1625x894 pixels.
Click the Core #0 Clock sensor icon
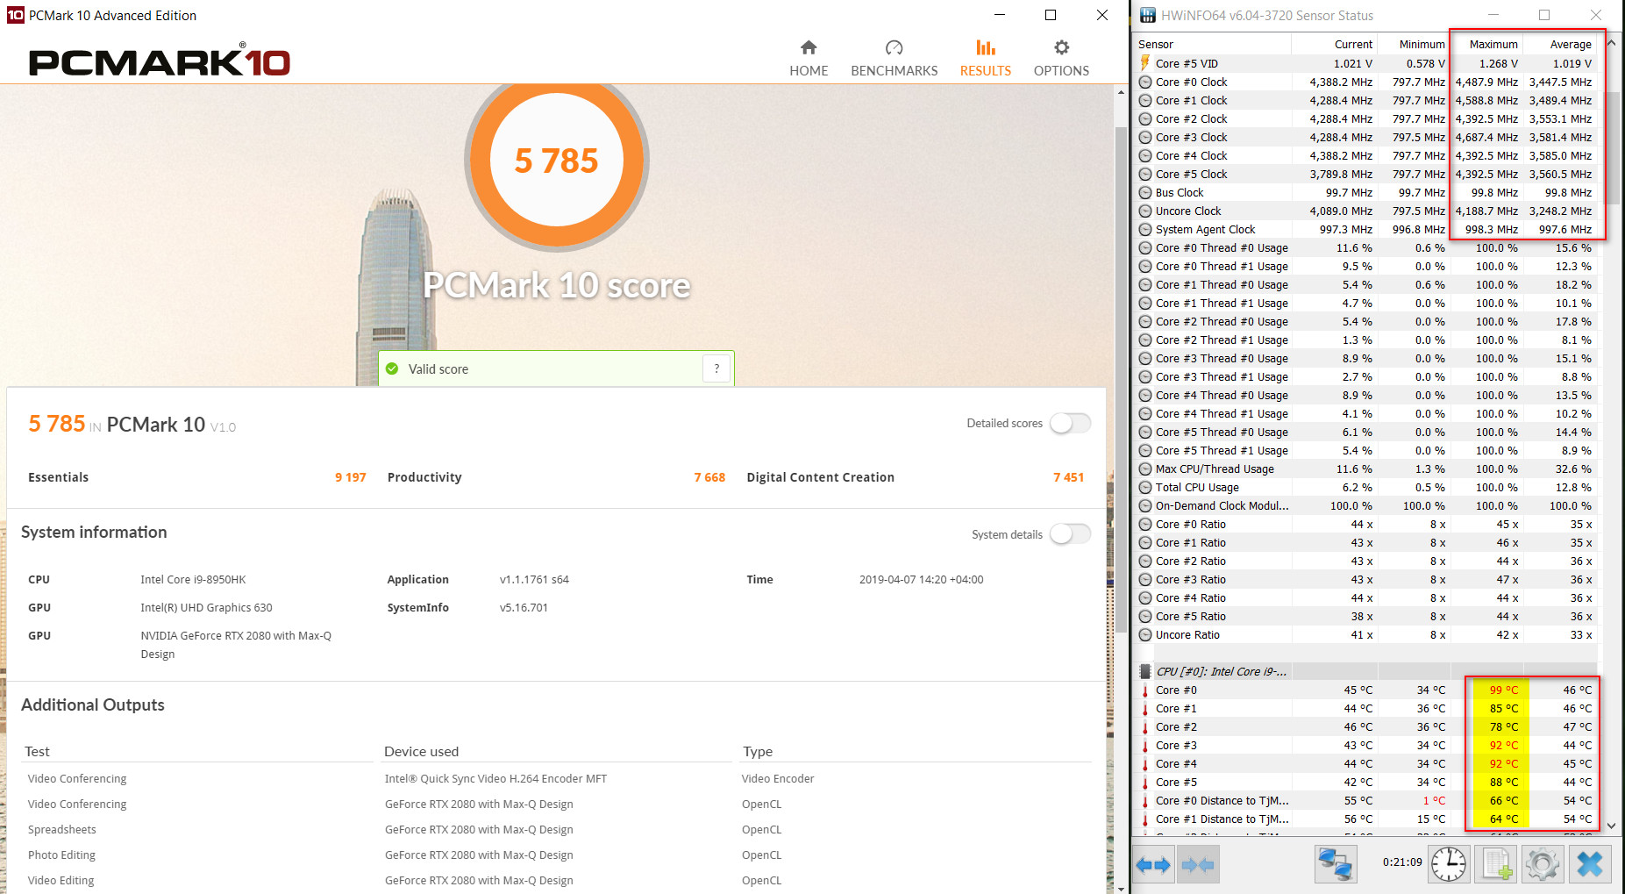[x=1145, y=82]
